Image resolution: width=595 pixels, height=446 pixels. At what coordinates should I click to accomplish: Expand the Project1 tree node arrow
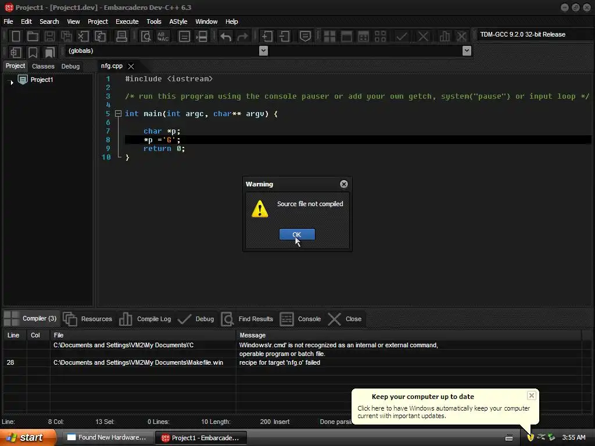[12, 82]
